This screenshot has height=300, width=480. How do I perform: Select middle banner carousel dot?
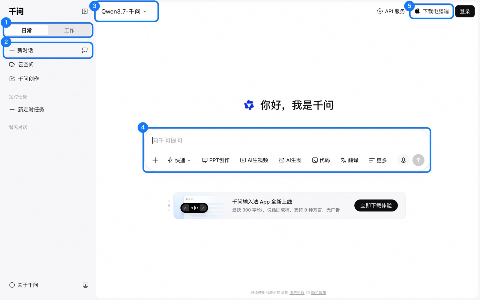click(169, 205)
